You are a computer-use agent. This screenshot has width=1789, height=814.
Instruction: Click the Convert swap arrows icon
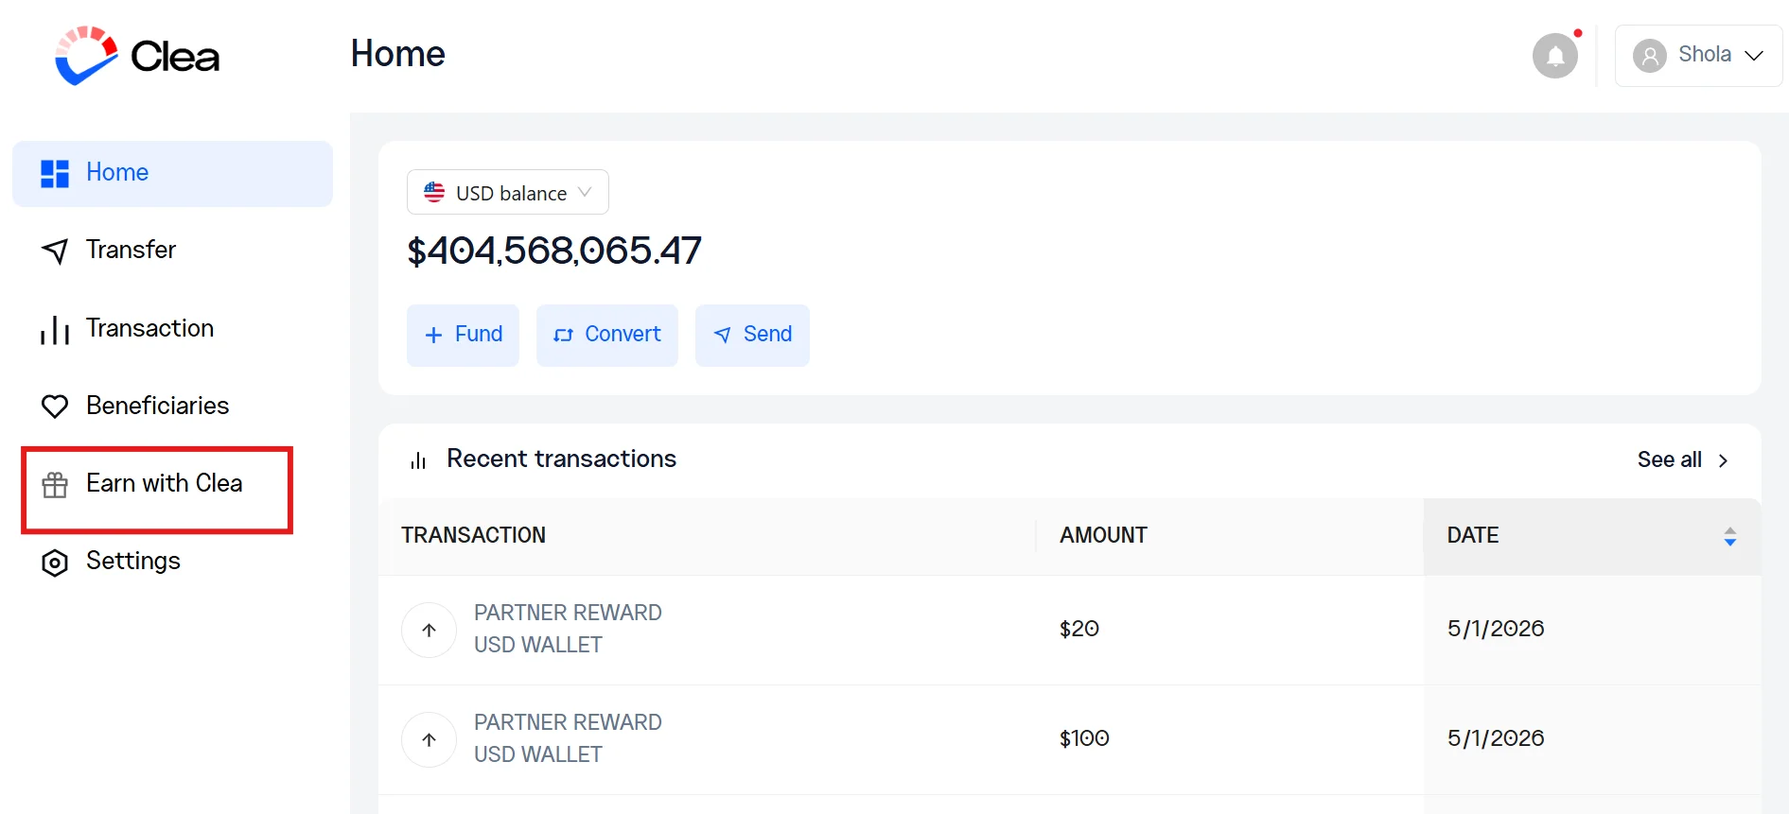(564, 335)
